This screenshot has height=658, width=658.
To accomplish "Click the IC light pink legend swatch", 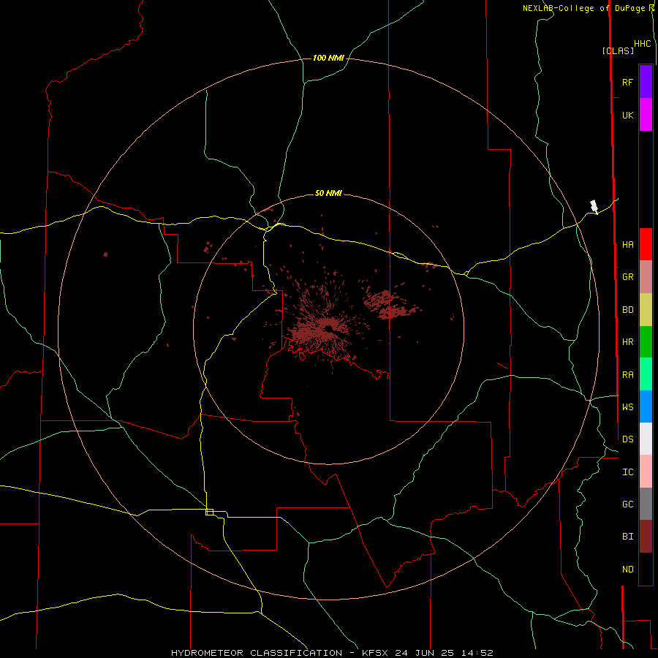I will (646, 472).
